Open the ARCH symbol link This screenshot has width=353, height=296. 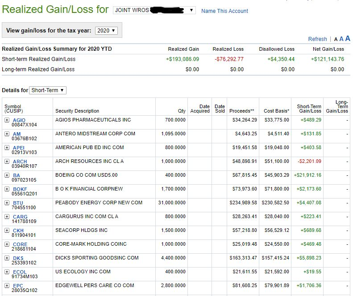[x=20, y=162]
